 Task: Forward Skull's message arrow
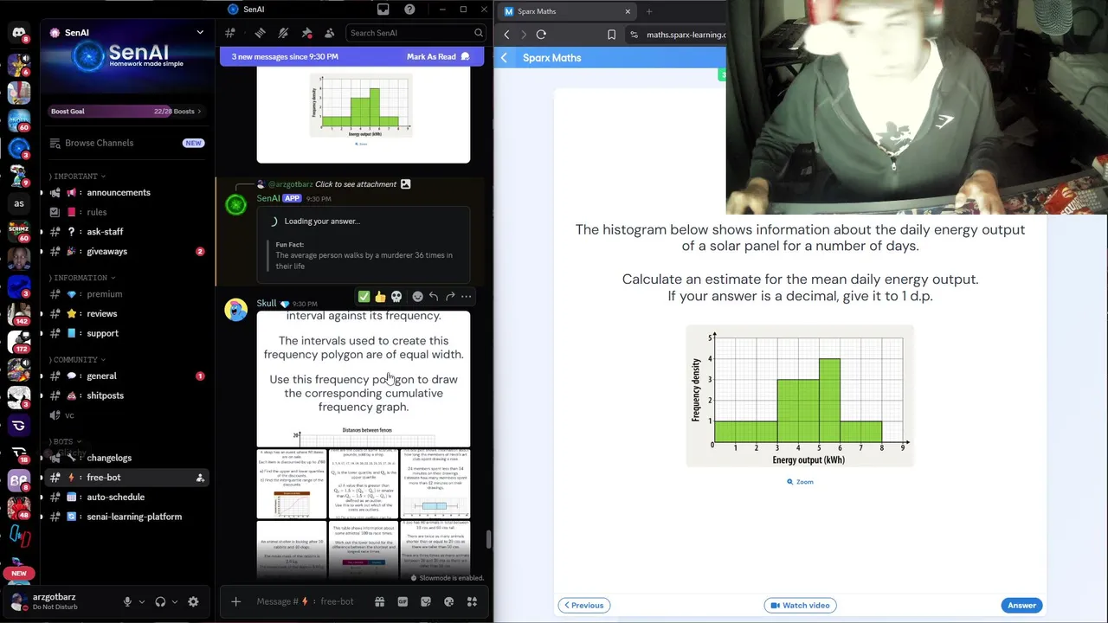point(450,297)
